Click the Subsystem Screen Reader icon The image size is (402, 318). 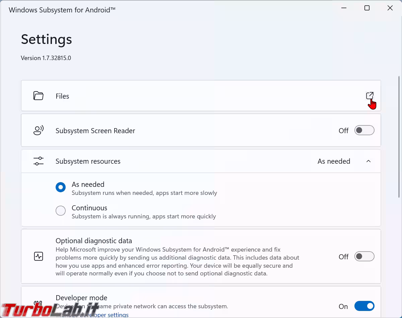point(39,130)
